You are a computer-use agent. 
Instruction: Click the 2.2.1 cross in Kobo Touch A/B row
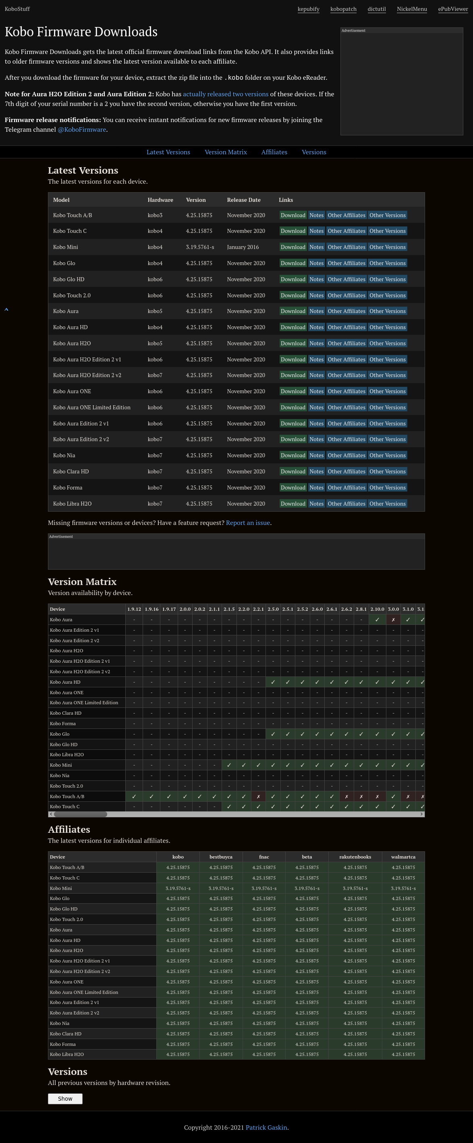(258, 797)
